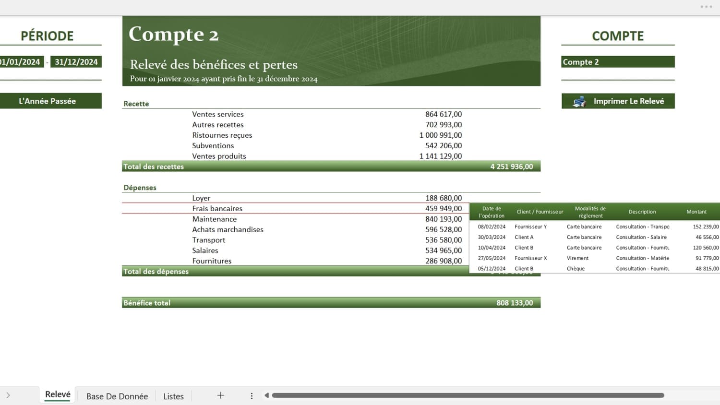Click the Description column header in the popup
Screen dimensions: 720x405
642,212
